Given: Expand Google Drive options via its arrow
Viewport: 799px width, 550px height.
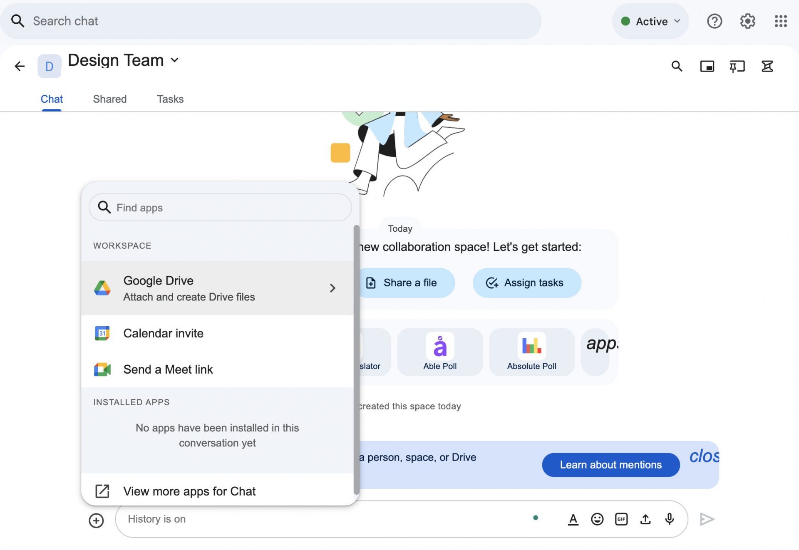Looking at the screenshot, I should pyautogui.click(x=333, y=288).
